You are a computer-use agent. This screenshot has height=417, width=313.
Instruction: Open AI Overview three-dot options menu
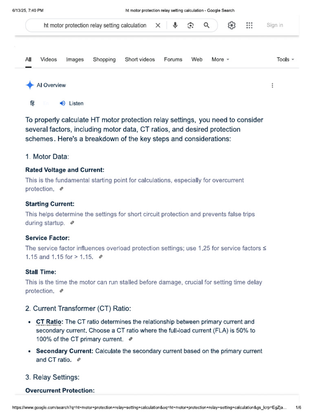pos(272,86)
